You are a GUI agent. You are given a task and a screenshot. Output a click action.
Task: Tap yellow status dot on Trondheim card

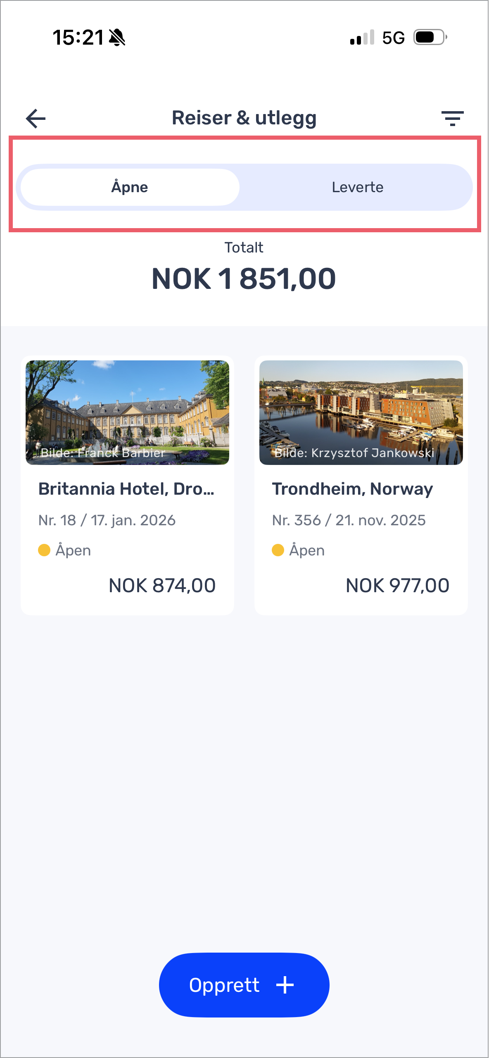click(278, 550)
